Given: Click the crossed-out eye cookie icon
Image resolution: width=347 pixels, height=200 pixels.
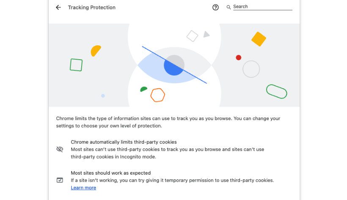Looking at the screenshot, I should pos(60,149).
